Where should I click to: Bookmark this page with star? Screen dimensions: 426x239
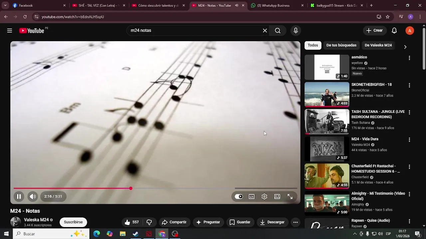(388, 17)
